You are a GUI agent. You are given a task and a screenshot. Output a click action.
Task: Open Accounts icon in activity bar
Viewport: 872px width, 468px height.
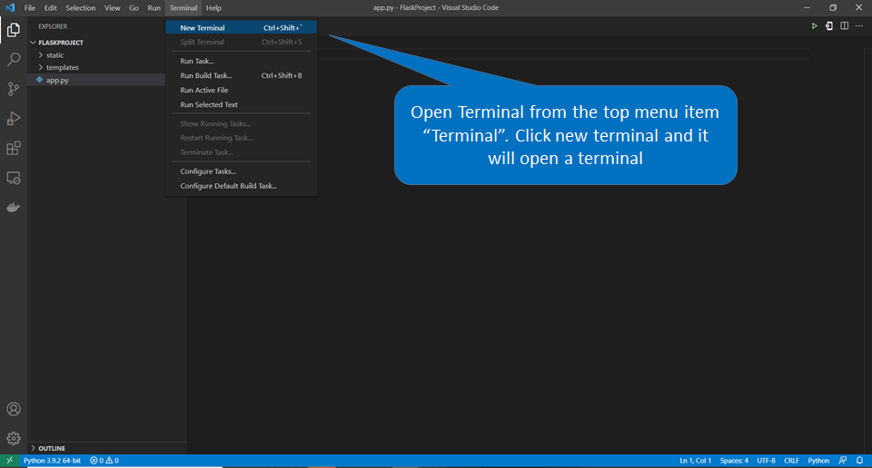(14, 410)
